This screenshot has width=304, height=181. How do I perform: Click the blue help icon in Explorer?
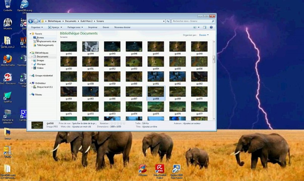211,27
